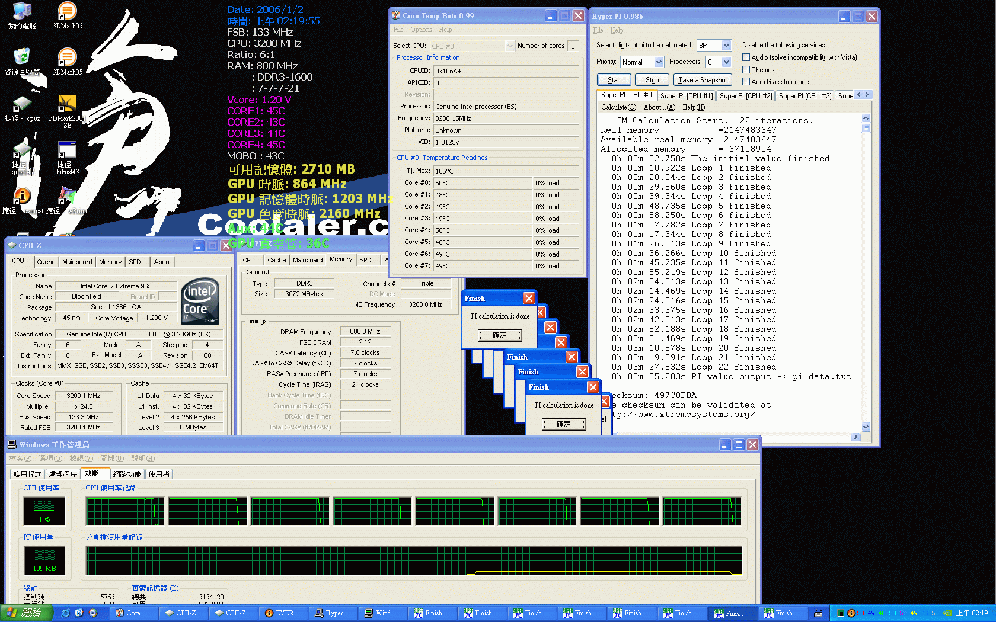Viewport: 996px width, 622px height.
Task: Switch to the SPD tab in left CPU-Z
Action: pyautogui.click(x=135, y=262)
